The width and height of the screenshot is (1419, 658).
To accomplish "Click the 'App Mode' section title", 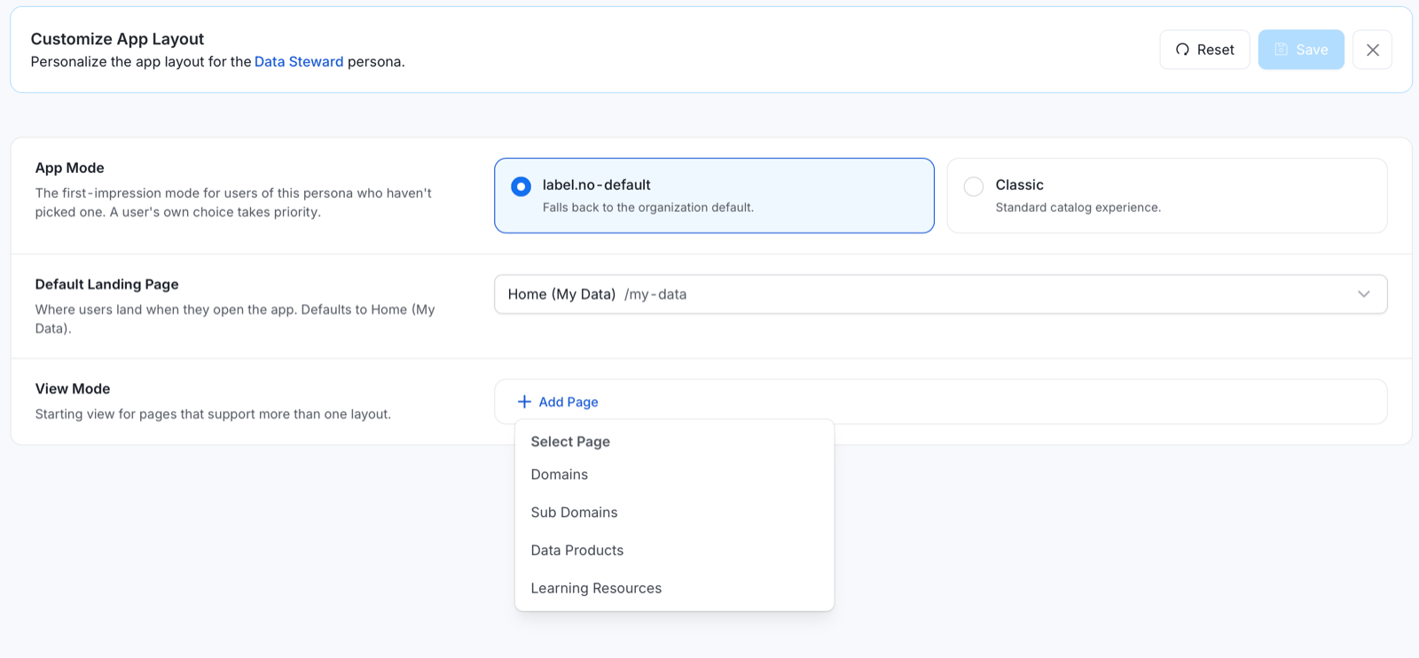I will (x=70, y=168).
